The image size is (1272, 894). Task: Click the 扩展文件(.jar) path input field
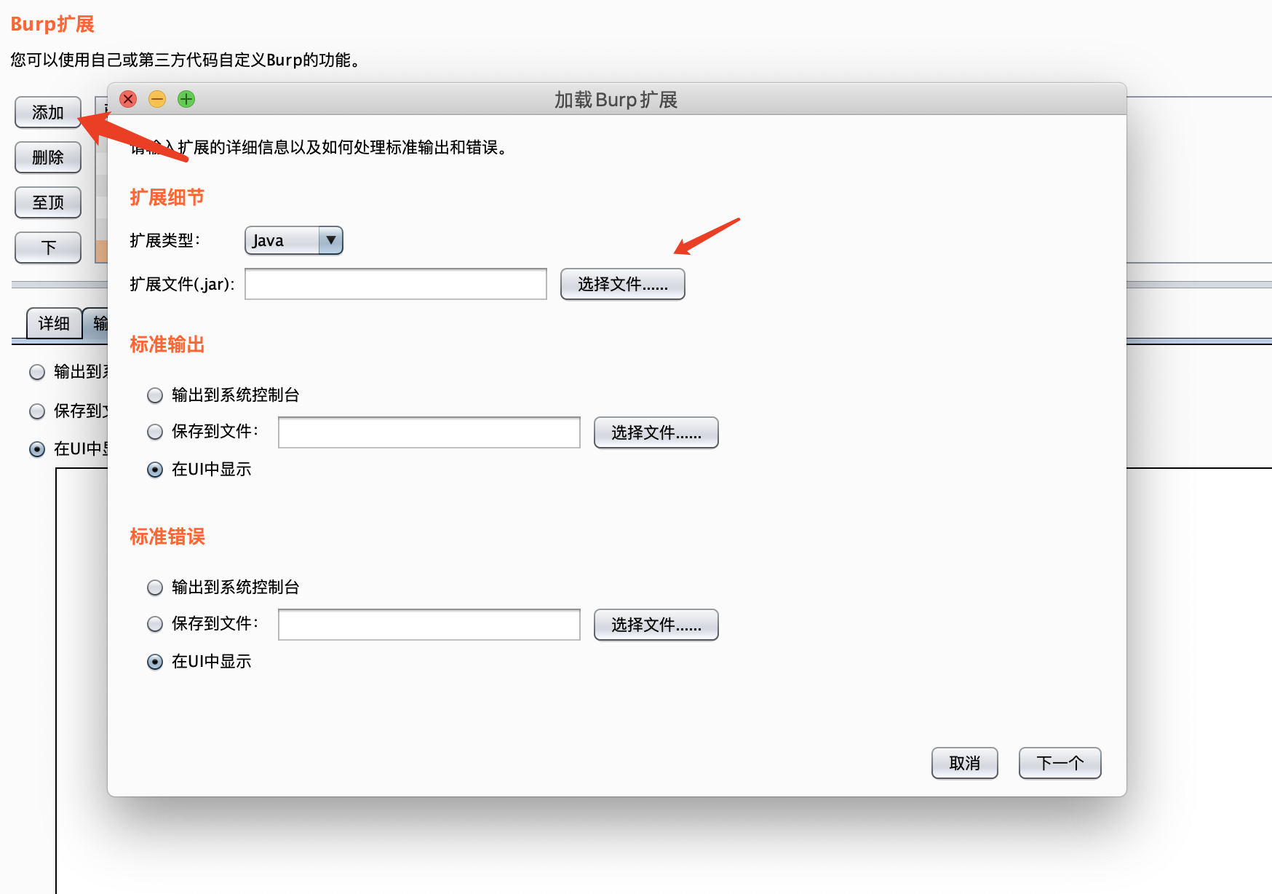click(x=396, y=284)
